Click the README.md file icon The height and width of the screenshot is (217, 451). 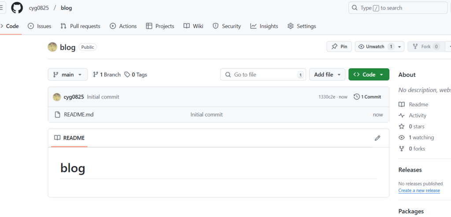[x=57, y=114]
